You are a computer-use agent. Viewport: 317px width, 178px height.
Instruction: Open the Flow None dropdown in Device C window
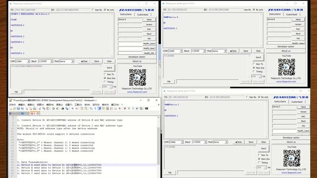[226, 142]
